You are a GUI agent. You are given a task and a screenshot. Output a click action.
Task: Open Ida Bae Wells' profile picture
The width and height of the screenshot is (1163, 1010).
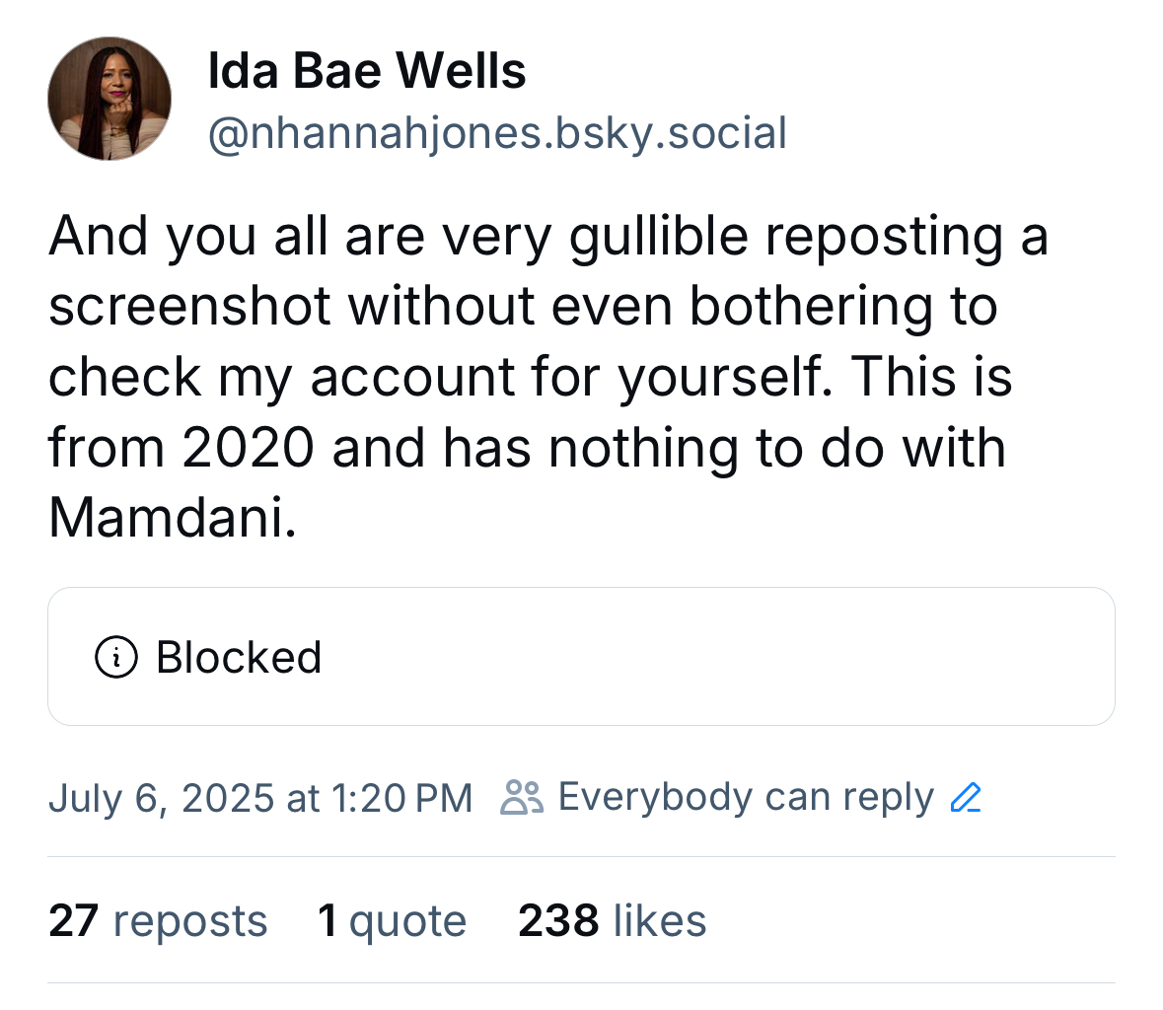tap(109, 99)
